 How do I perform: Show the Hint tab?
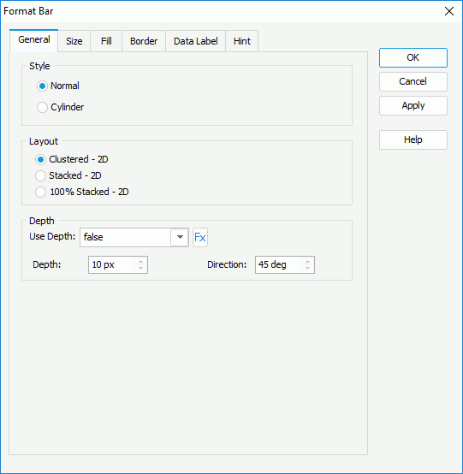pos(242,41)
